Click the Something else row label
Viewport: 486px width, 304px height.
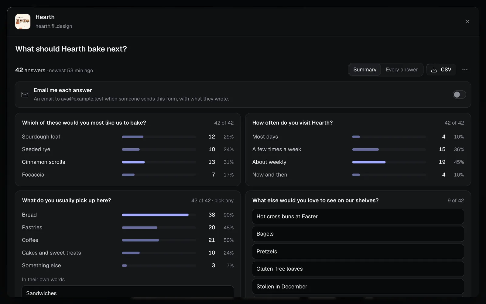[41, 265]
